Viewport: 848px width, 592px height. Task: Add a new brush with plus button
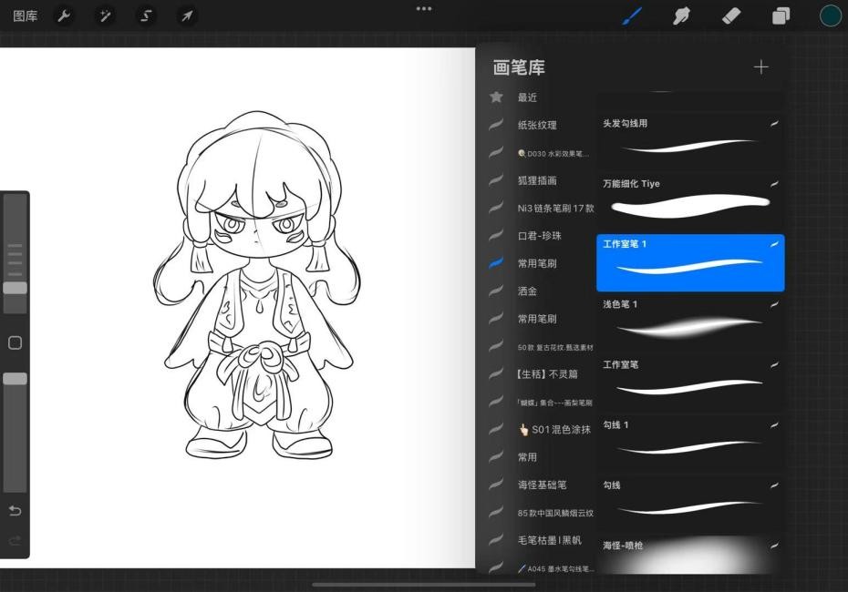tap(760, 67)
